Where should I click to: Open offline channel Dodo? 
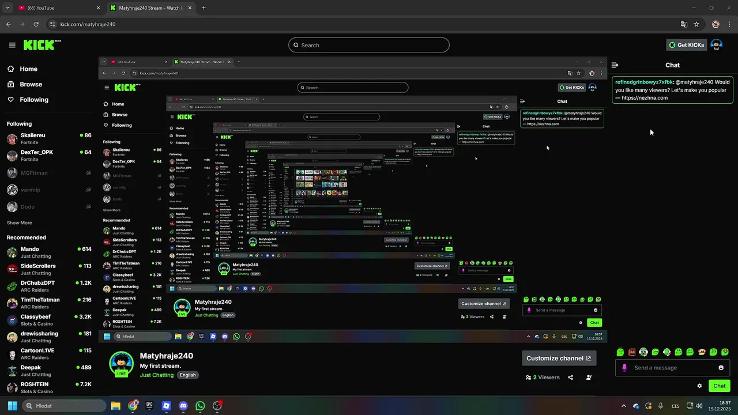(48, 206)
